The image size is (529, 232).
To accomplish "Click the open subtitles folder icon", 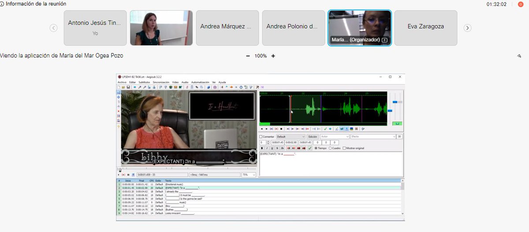I will pyautogui.click(x=123, y=87).
